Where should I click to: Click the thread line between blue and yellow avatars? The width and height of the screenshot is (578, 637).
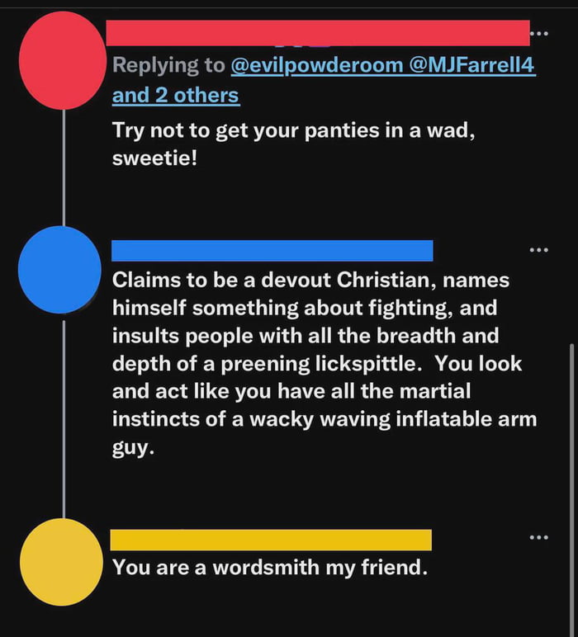(64, 419)
